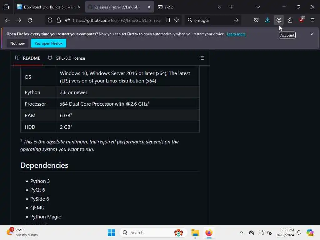The width and height of the screenshot is (320, 240).
Task: Click Yes, open Firefox button
Action: [48, 43]
